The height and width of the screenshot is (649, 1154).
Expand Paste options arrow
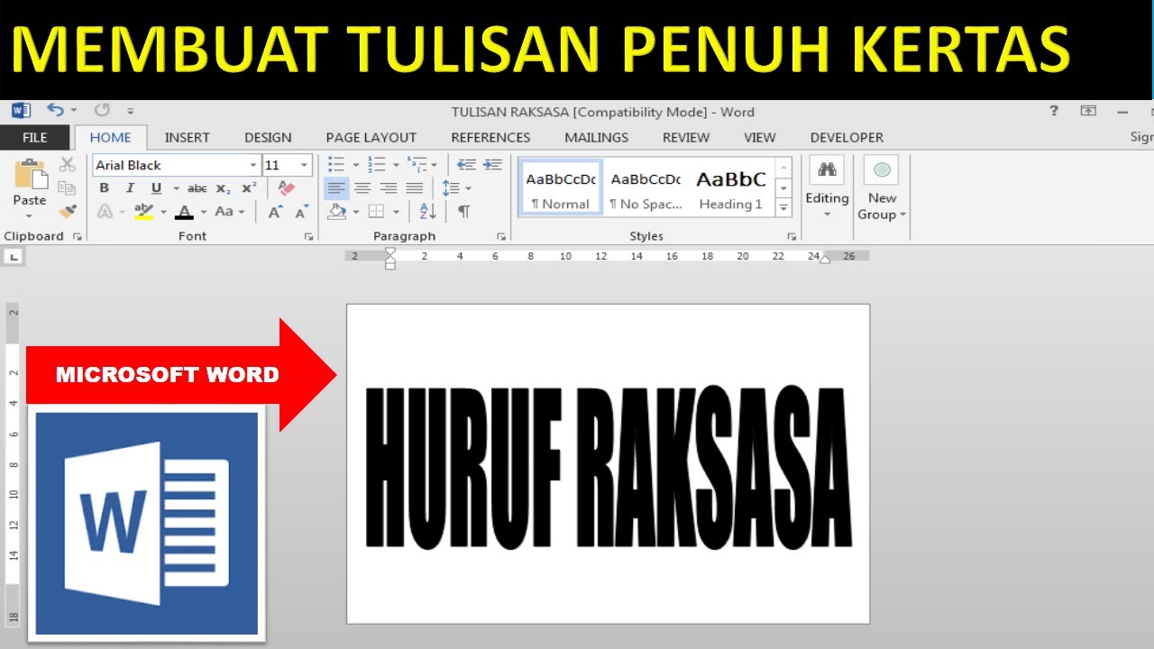point(30,216)
